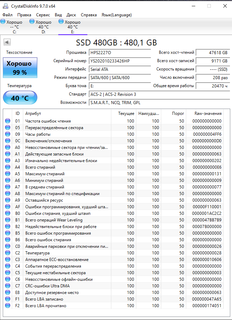
Task: Click the 40 °C temperature button
Action: [20, 98]
